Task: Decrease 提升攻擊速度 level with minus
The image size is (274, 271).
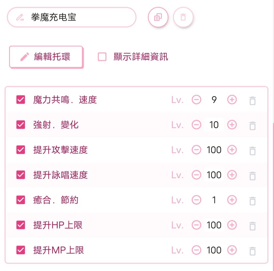Action: (x=196, y=150)
